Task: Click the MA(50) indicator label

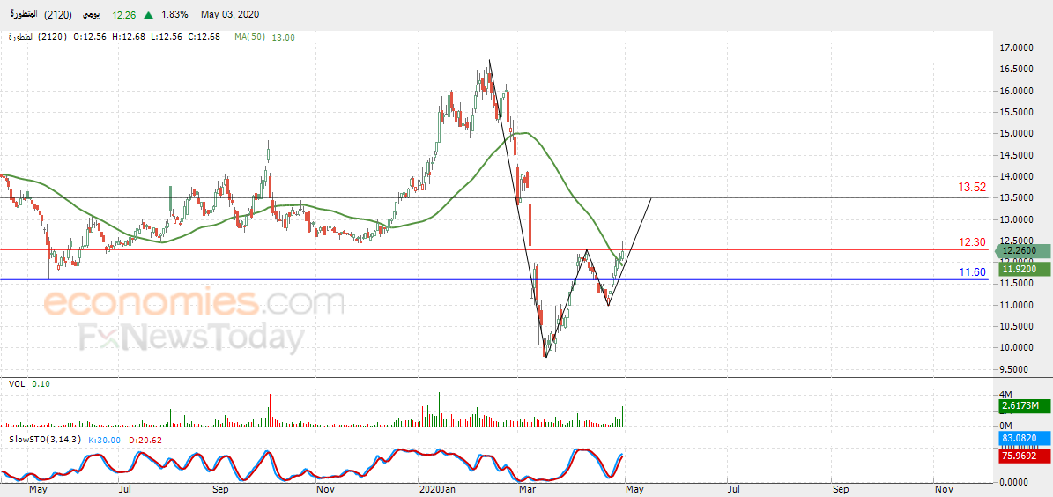Action: coord(250,38)
